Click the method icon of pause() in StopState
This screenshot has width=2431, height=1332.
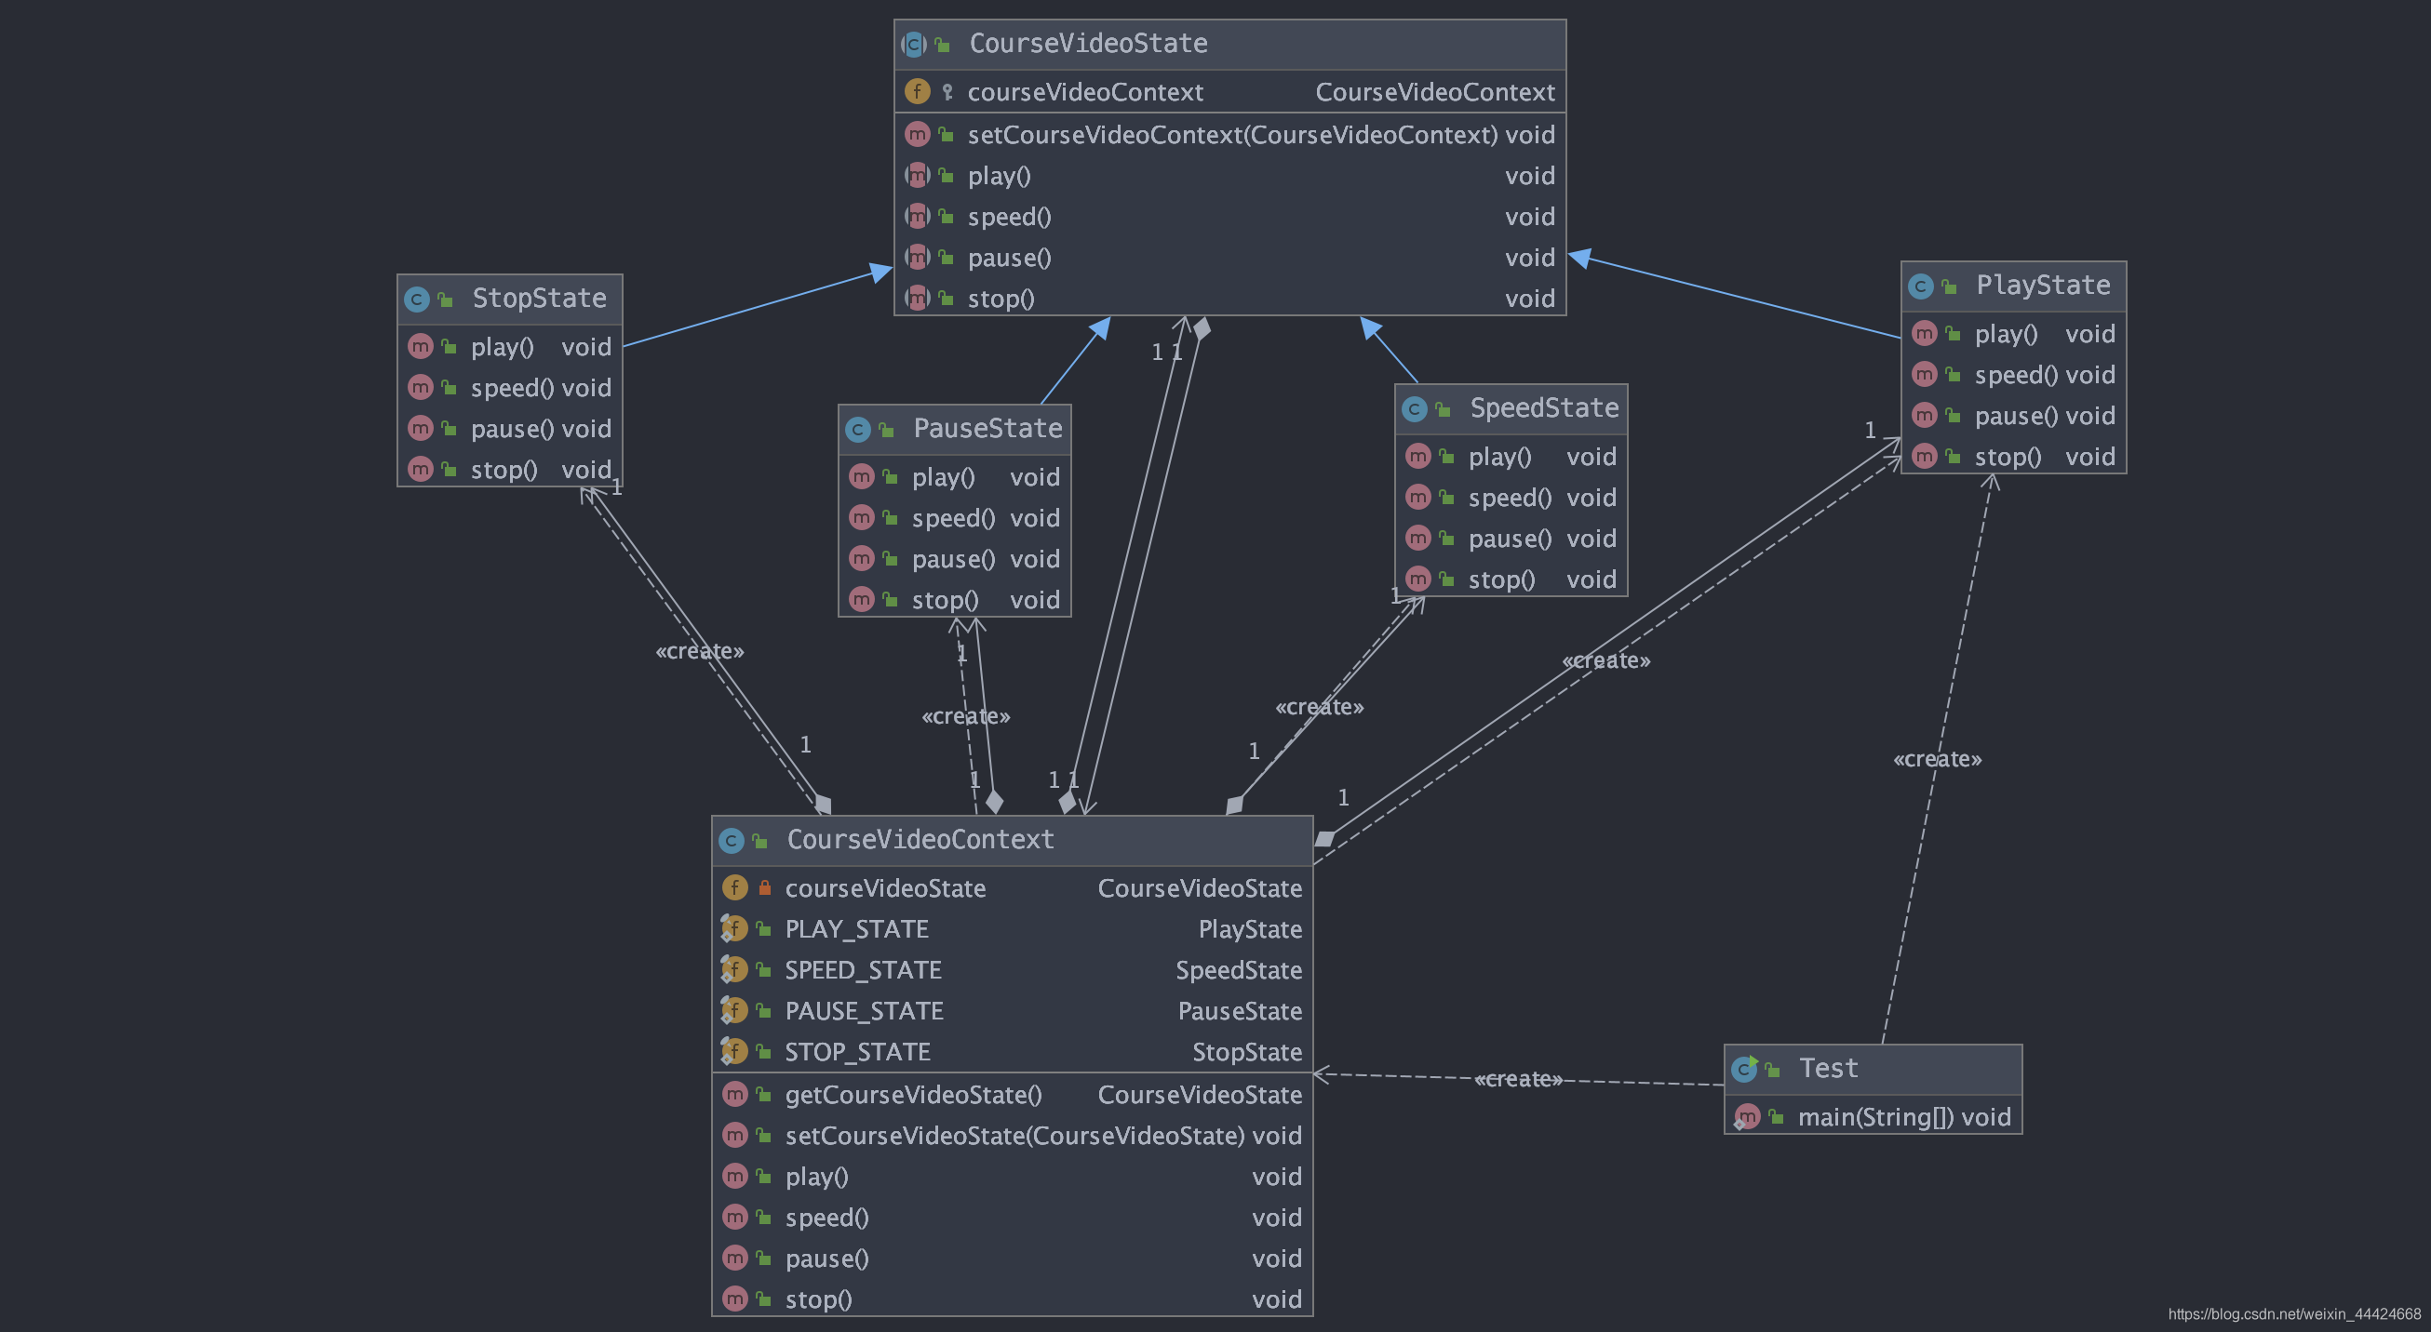(420, 428)
